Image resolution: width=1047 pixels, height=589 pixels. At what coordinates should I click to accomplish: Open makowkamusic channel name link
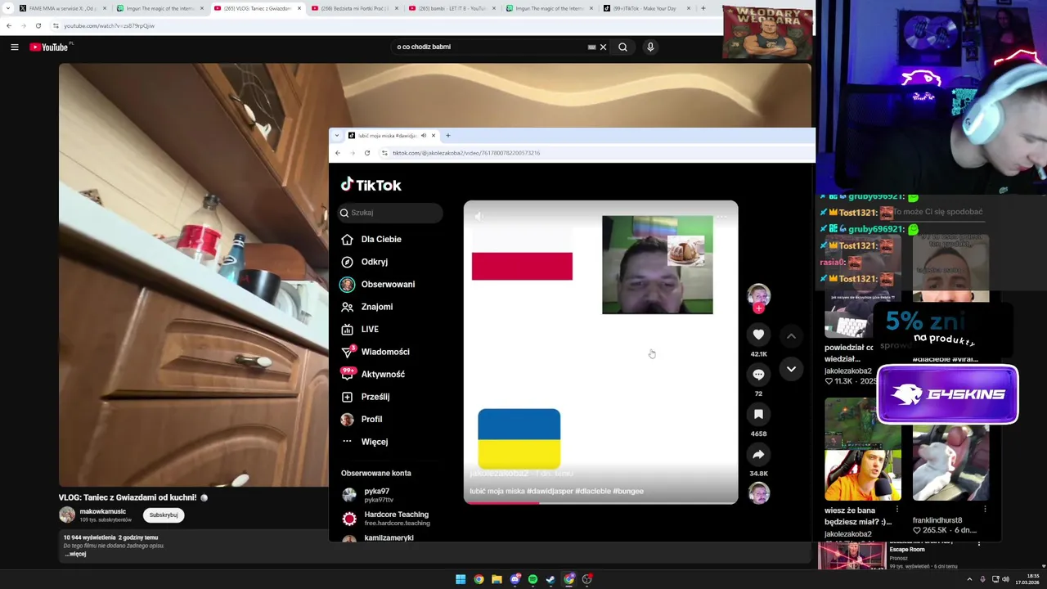tap(103, 511)
